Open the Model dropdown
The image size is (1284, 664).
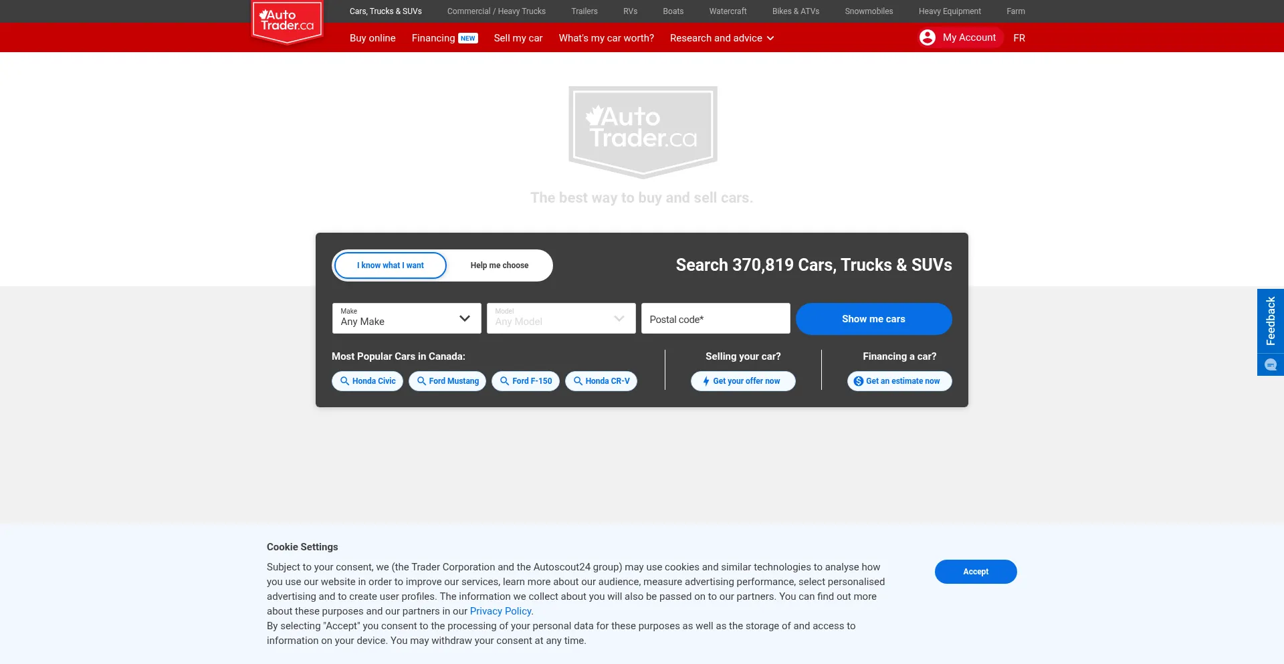point(560,318)
